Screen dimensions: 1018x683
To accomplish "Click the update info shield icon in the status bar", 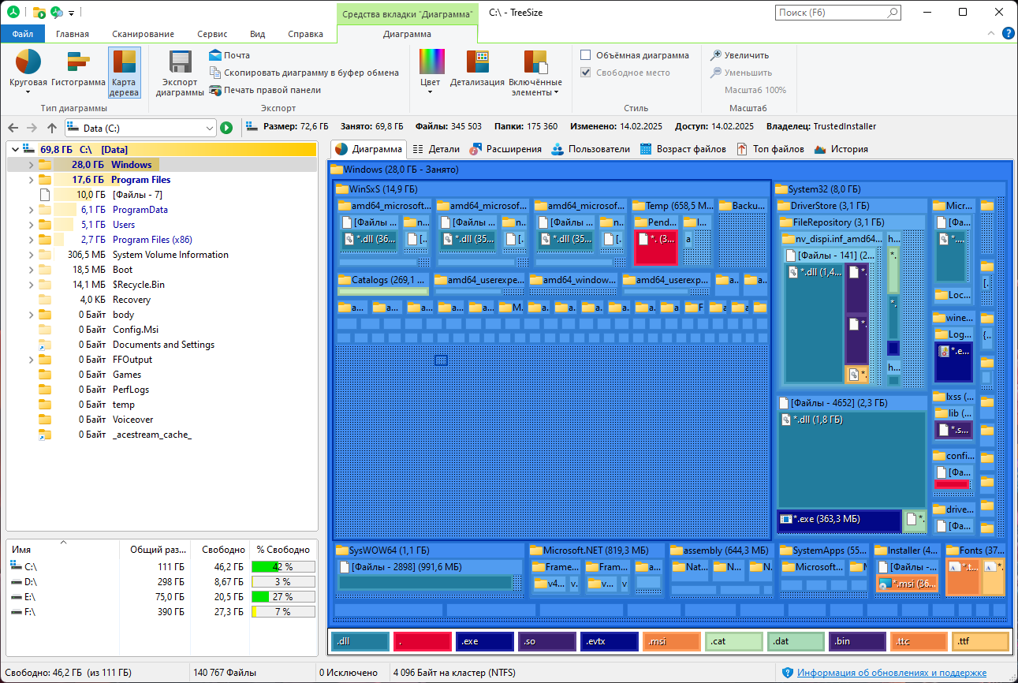I will pyautogui.click(x=787, y=673).
